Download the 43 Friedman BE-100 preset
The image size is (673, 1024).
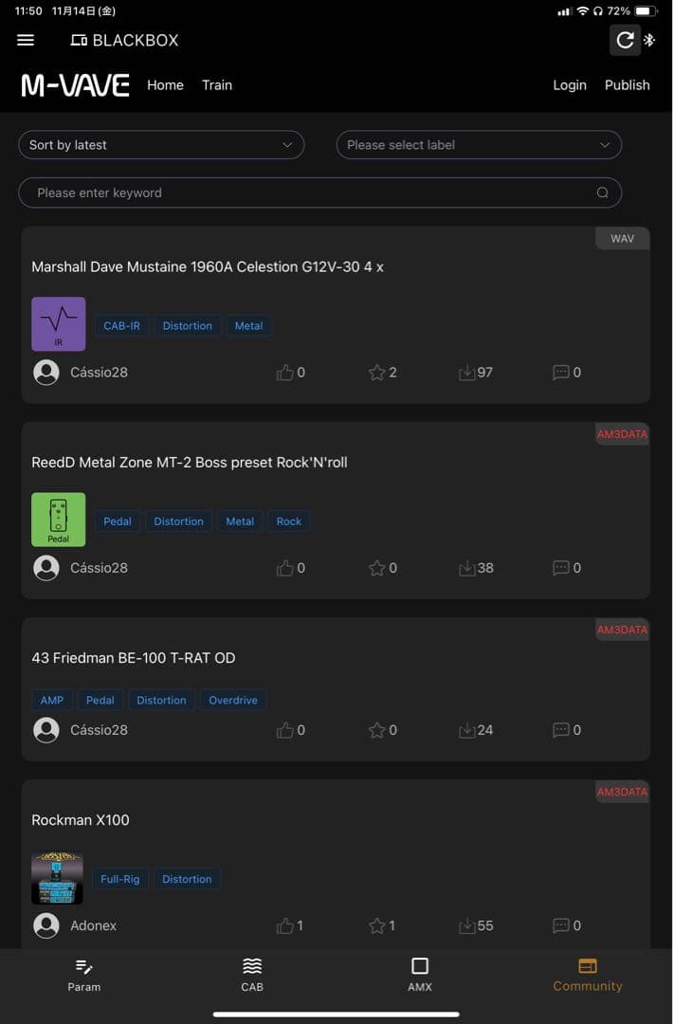(466, 730)
